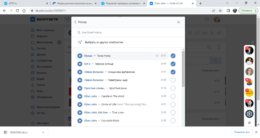Play the track Мышь — Тюнь тюнь
This screenshot has width=260, height=138.
tap(80, 56)
